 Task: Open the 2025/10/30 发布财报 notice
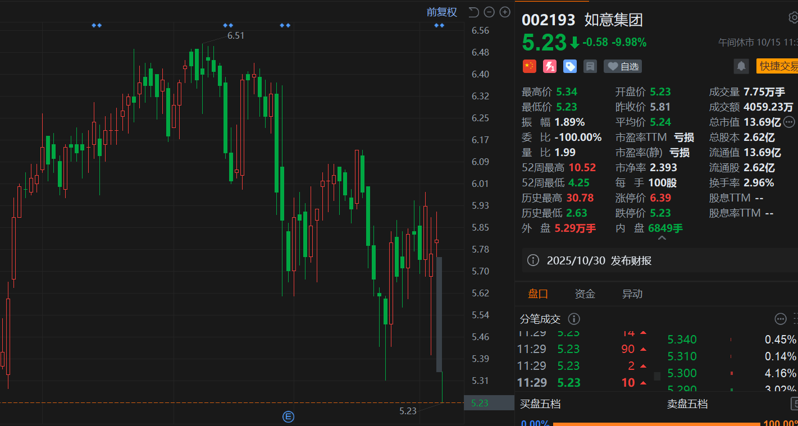[599, 260]
